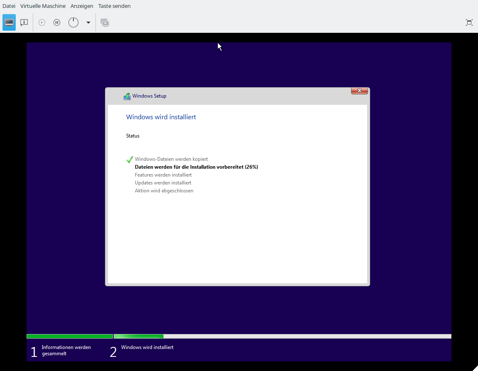Open the Anzeigen menu
Screen dimensions: 478x371
pos(82,6)
